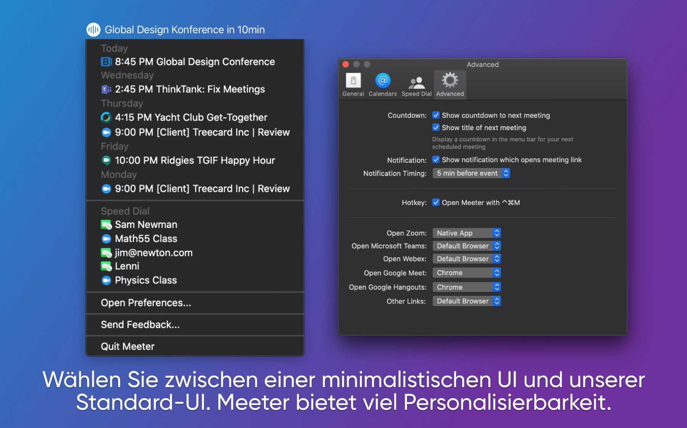Screen dimensions: 687x428
Task: Change the Open Google Meet browser dropdown
Action: [x=466, y=273]
